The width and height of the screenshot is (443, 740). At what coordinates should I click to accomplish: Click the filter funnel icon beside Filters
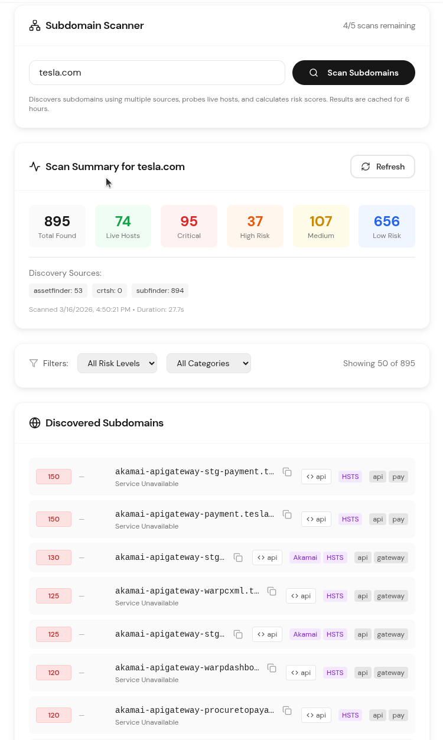click(x=34, y=363)
